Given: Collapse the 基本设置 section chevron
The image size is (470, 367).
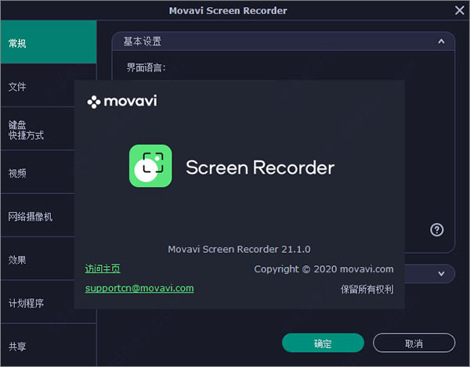Looking at the screenshot, I should pyautogui.click(x=441, y=40).
